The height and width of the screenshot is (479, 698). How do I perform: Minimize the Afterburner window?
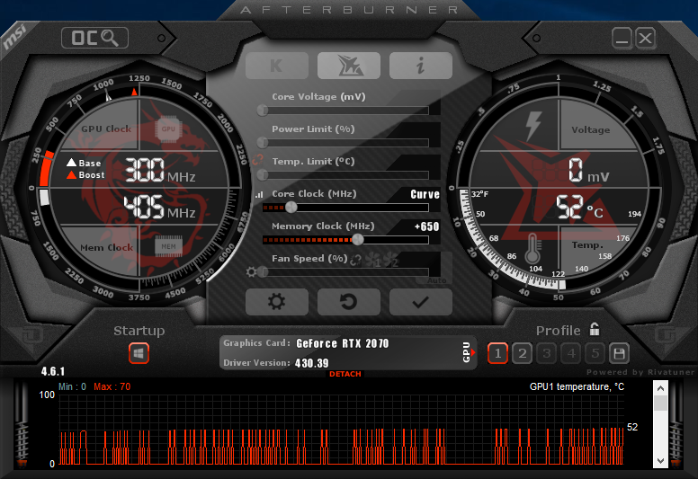coord(622,38)
